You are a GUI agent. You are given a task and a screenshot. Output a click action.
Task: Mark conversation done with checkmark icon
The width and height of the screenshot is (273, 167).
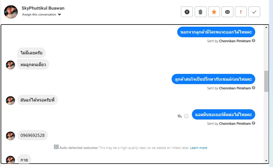[254, 12]
